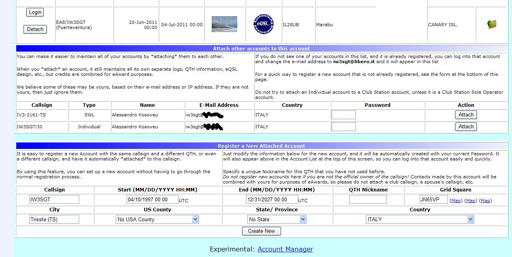Click the password field for IW3SGT/I0
The image size is (512, 257).
pyautogui.click(x=344, y=127)
